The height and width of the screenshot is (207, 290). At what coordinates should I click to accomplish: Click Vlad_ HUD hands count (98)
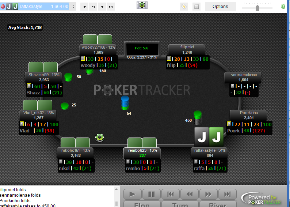(x=49, y=131)
